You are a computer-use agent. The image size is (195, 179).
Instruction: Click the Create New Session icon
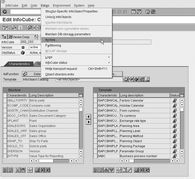tap(133, 12)
